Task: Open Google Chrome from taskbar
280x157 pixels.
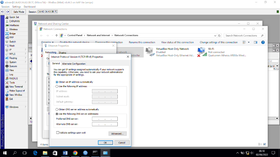Action: [x=75, y=153]
